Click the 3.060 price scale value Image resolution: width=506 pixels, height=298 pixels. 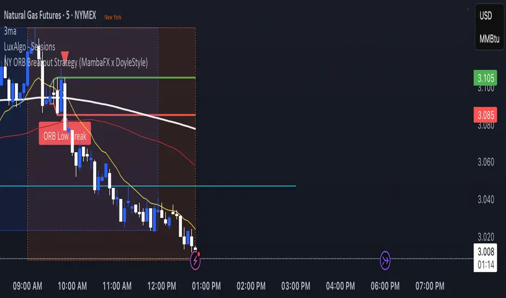[486, 162]
